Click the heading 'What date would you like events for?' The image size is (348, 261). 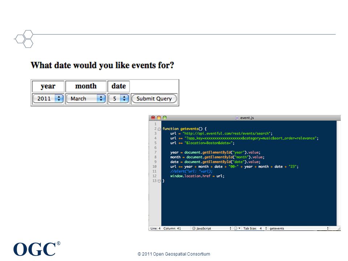point(102,65)
